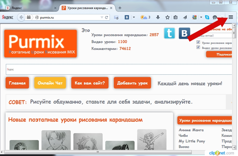The height and width of the screenshot is (156, 238).
Task: Click the Yandex logo in toolbar
Action: [x=8, y=17]
